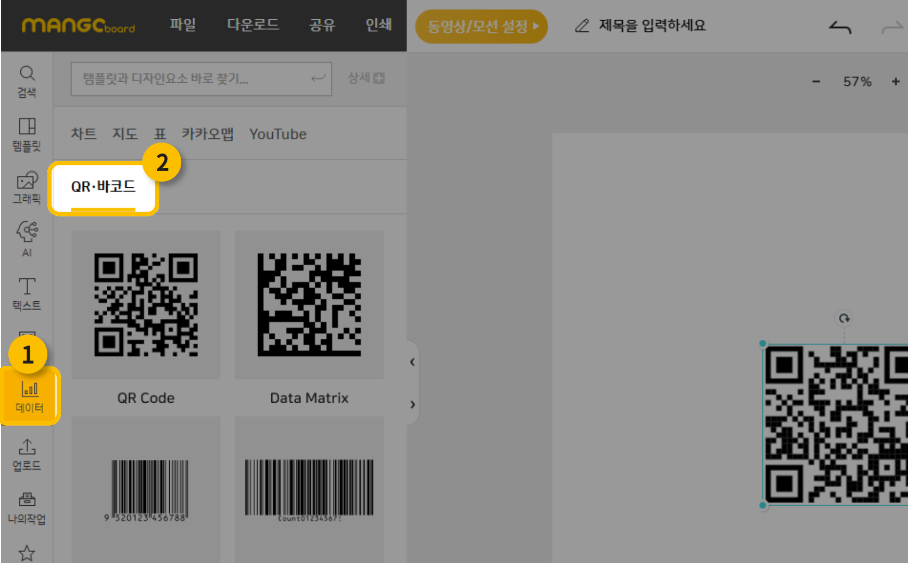The width and height of the screenshot is (908, 563).
Task: Click the enter arrow in search box
Action: coord(318,79)
